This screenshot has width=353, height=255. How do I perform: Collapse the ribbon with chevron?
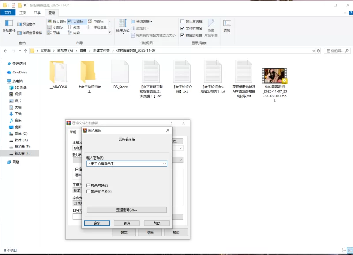pyautogui.click(x=345, y=13)
